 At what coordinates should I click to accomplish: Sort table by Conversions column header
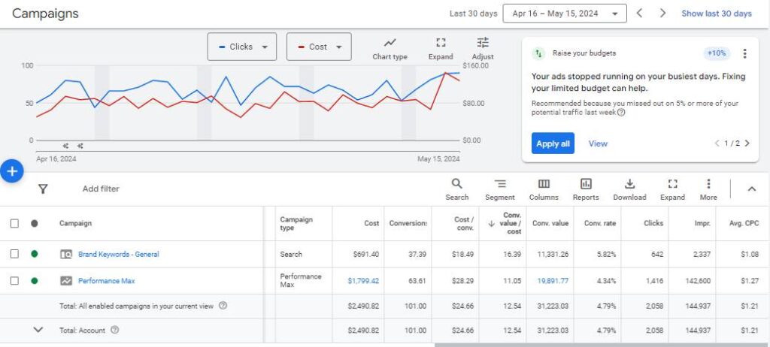[408, 223]
